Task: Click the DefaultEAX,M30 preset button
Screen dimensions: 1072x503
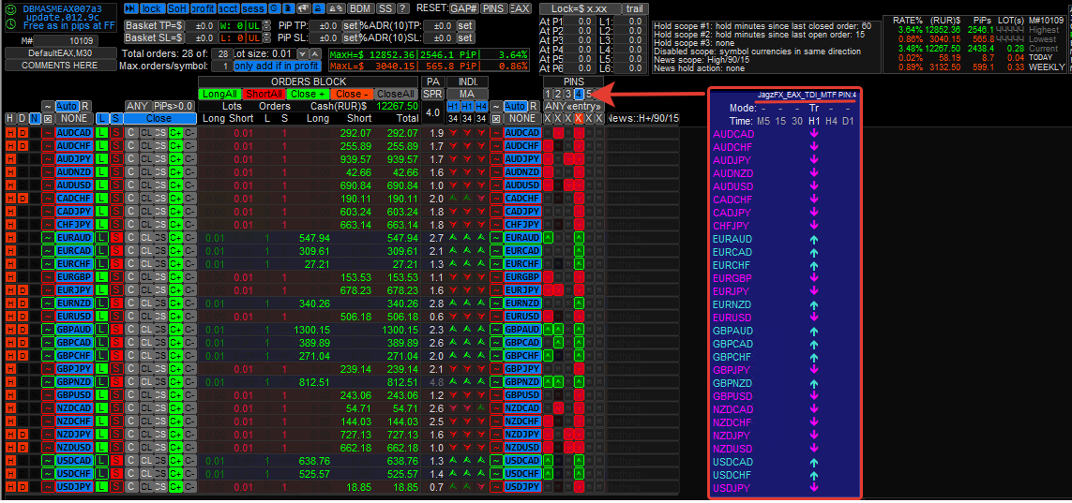Action: 60,53
